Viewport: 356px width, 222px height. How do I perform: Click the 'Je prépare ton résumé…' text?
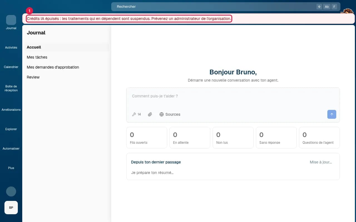152,173
